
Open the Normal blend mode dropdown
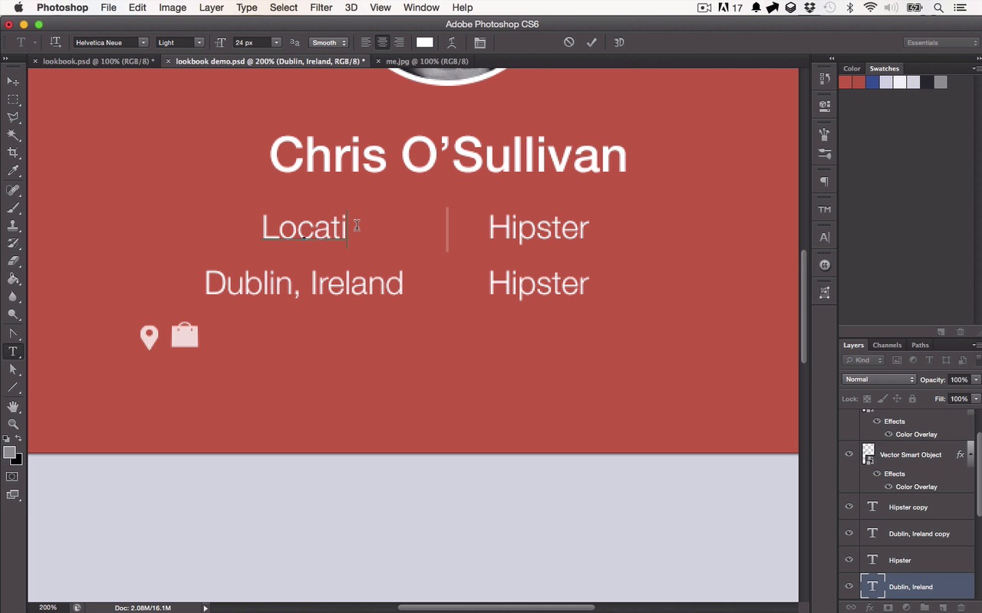[878, 379]
